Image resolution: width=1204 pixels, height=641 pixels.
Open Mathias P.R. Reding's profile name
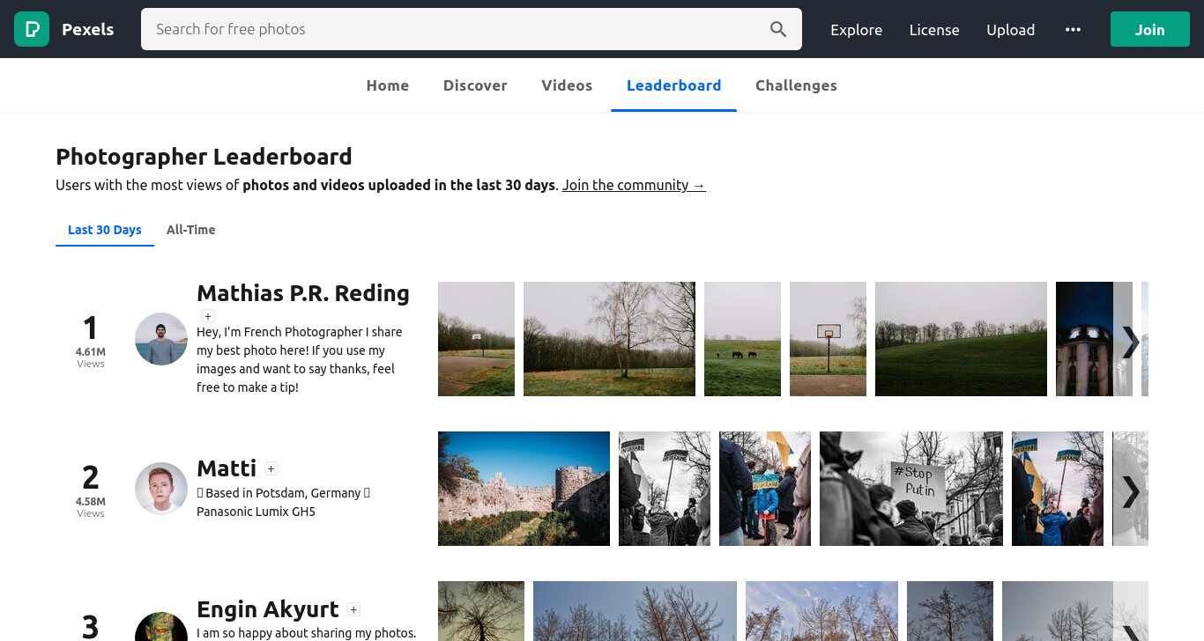pos(303,293)
